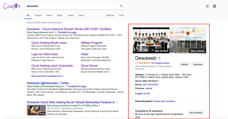Open the Login ke Client Area sitelink
The image size is (228, 119).
click(44, 54)
